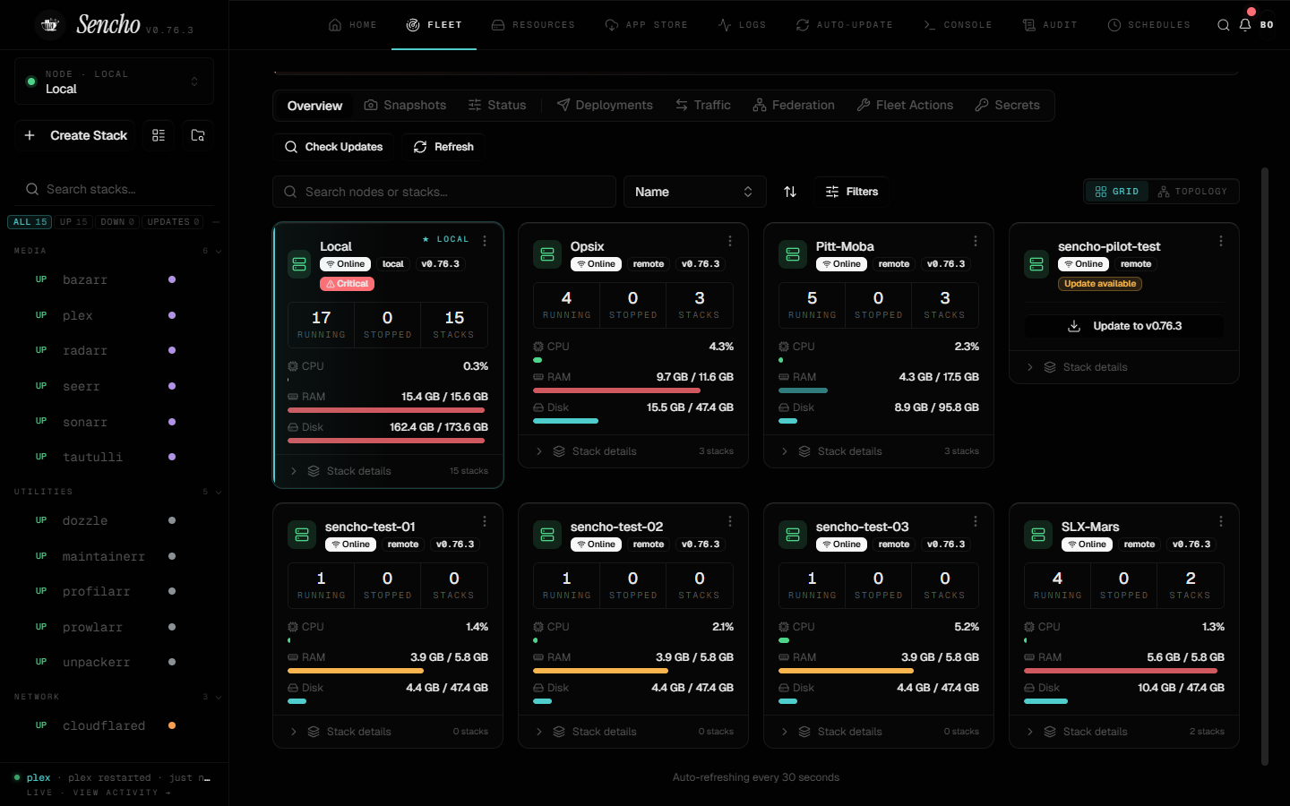The width and height of the screenshot is (1290, 806).
Task: Click the Check Updates button
Action: [333, 147]
